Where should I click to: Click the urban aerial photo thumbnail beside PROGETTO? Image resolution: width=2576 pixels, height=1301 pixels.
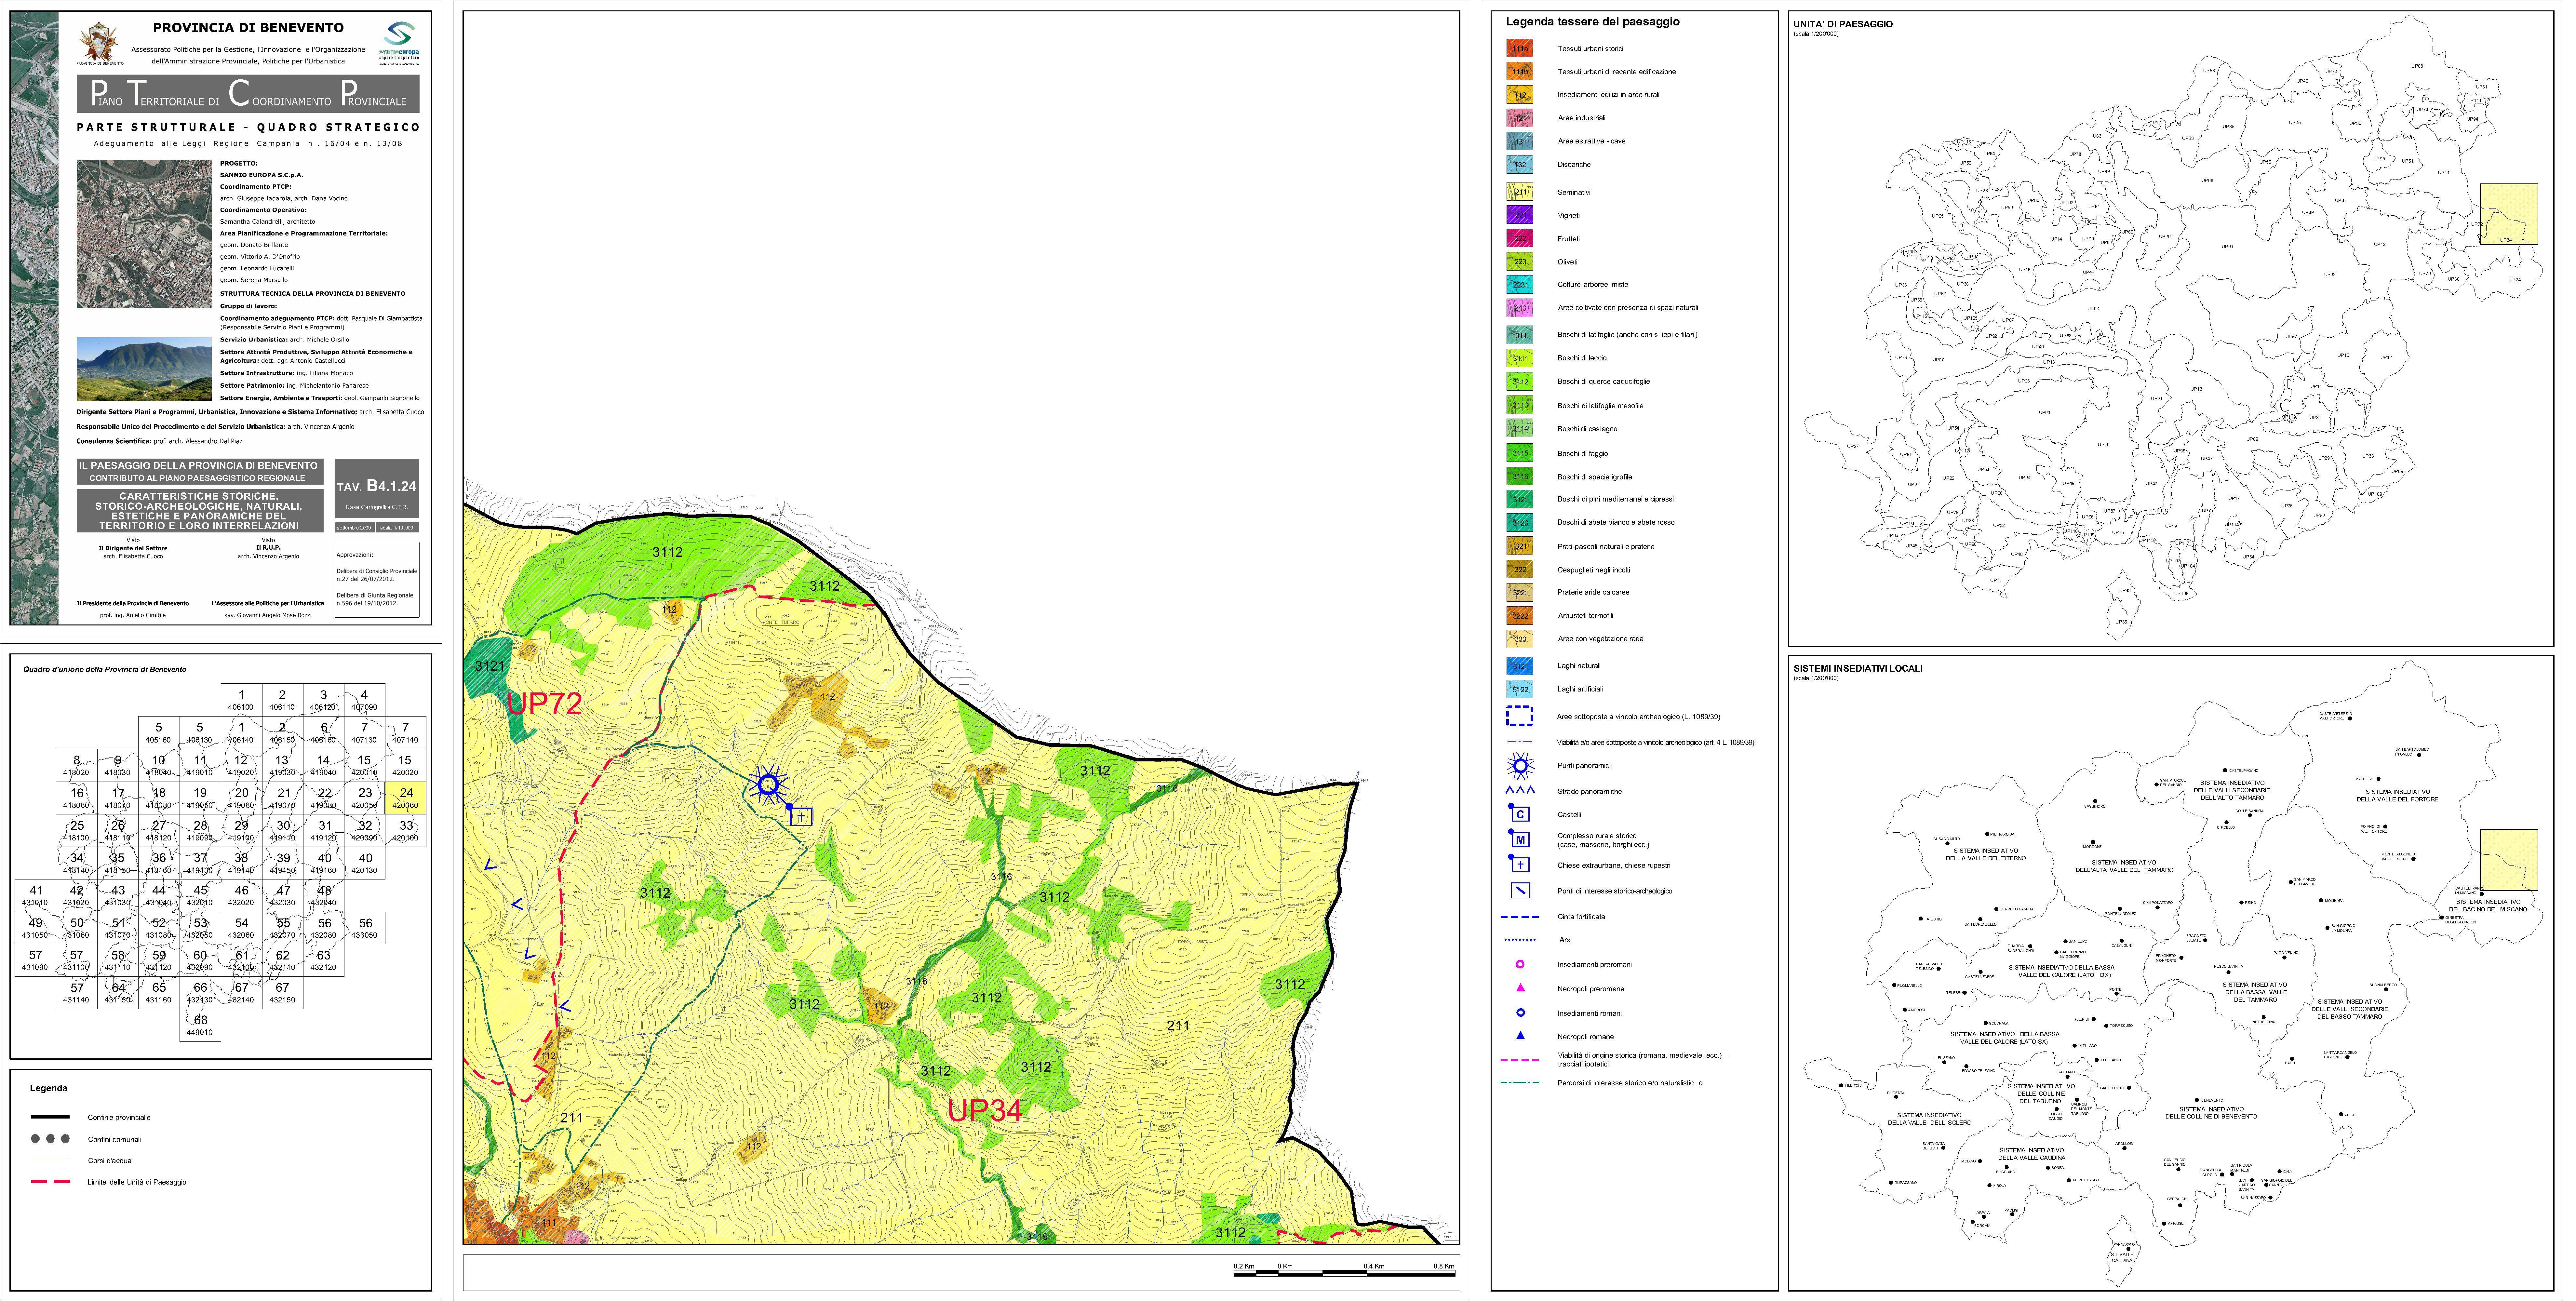pos(144,234)
